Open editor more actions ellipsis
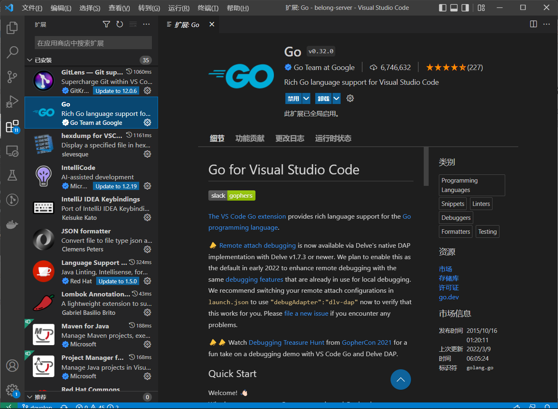 coord(547,24)
